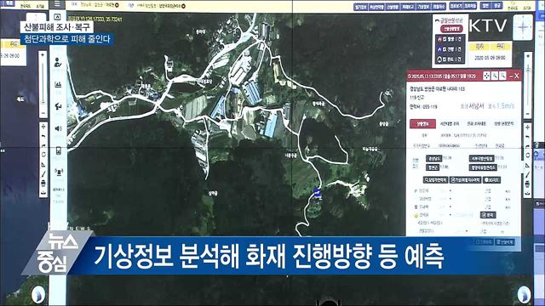
Task: Open the third row dropdown arrow in info panel
Action: click(x=450, y=207)
